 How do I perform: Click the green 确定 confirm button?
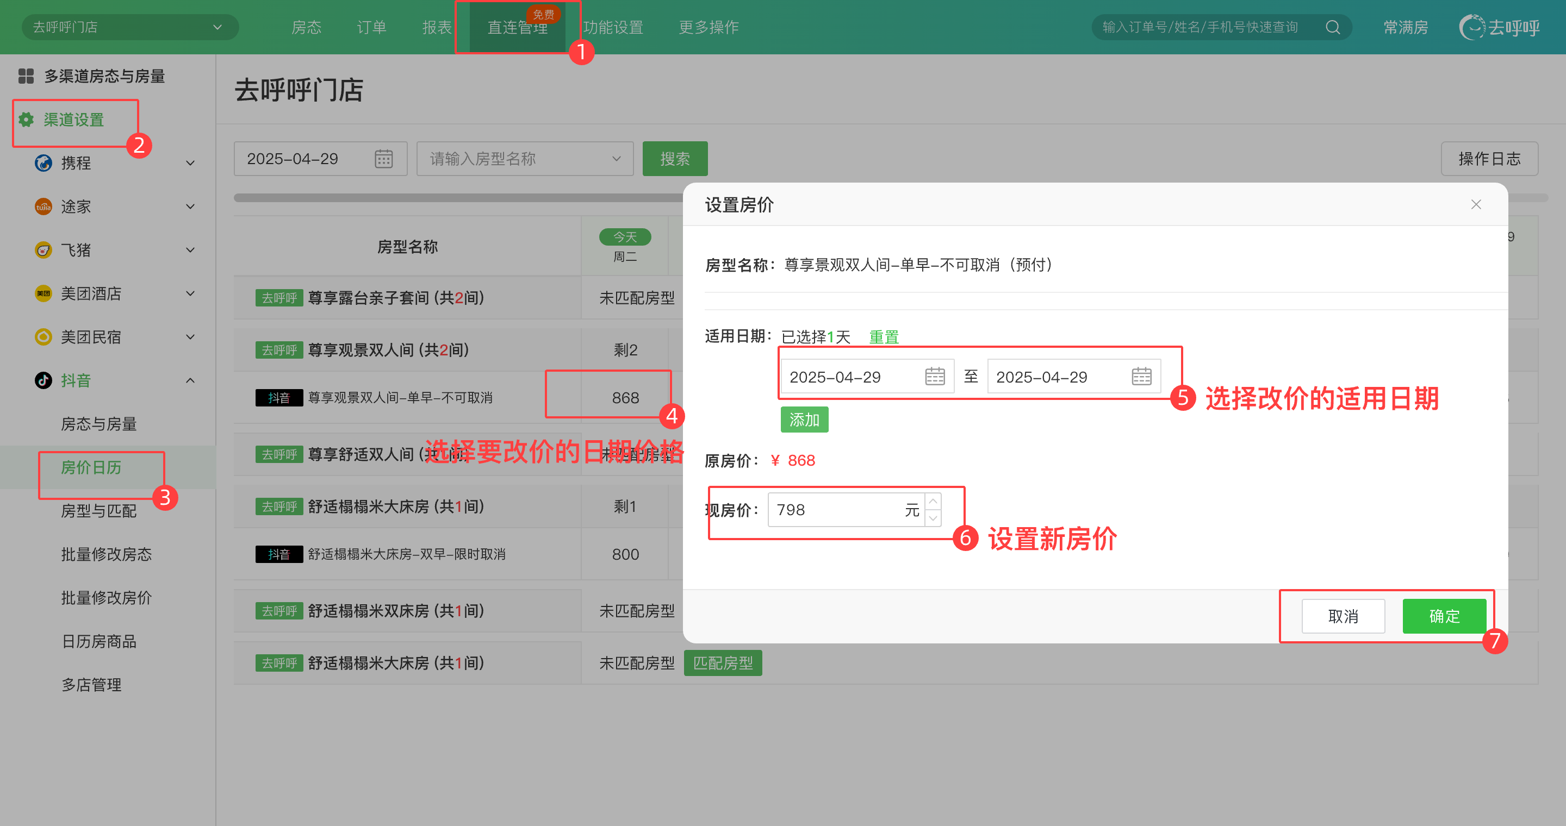(x=1444, y=616)
